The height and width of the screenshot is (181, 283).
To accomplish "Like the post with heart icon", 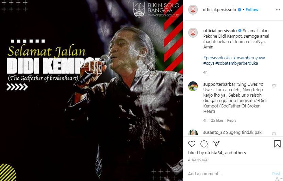I will [192, 144].
